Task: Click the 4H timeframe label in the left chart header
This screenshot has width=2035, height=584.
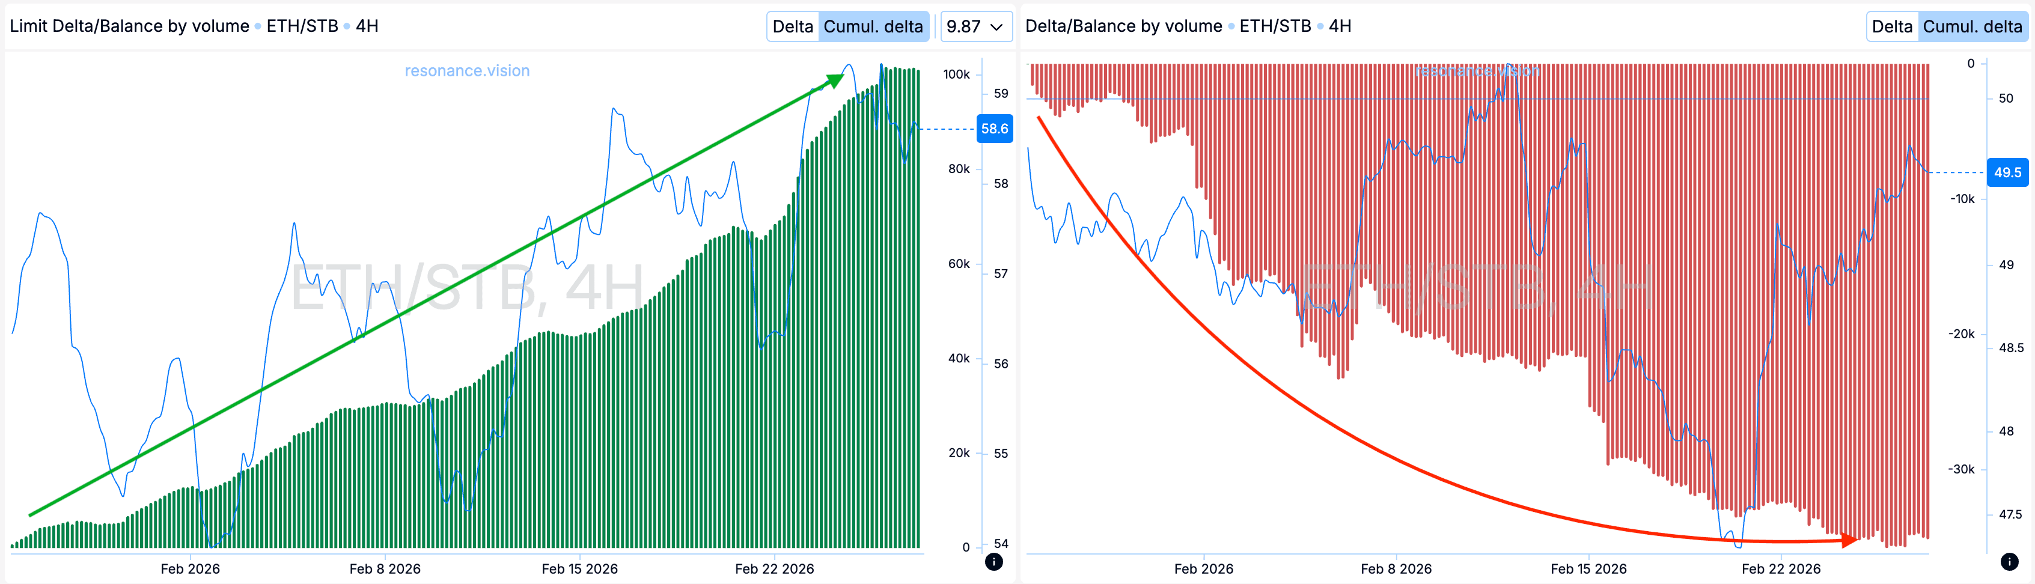Action: click(x=367, y=26)
